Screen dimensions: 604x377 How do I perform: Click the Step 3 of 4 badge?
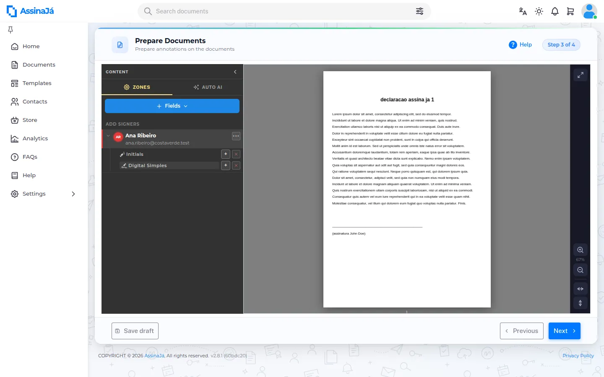(561, 45)
